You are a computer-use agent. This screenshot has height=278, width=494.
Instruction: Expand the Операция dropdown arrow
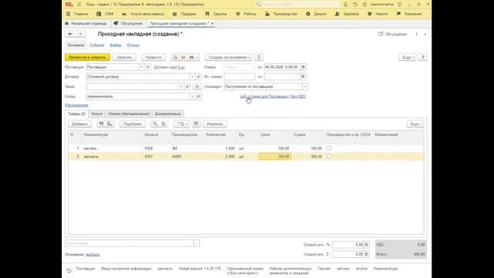(x=305, y=86)
